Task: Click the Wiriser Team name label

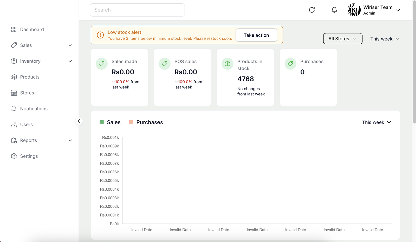Action: tap(378, 7)
